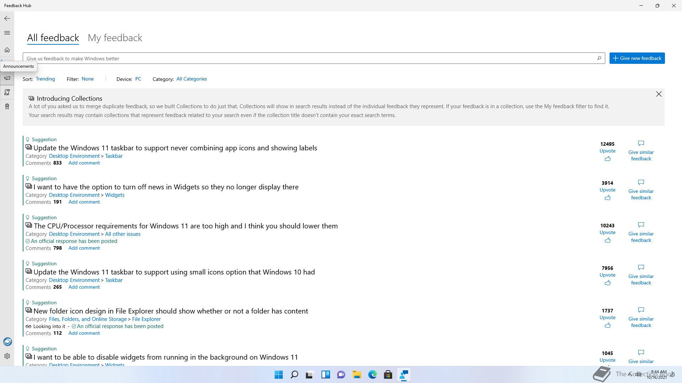Open feedback title about turning off Widgets news
This screenshot has width=682, height=383.
[166, 187]
